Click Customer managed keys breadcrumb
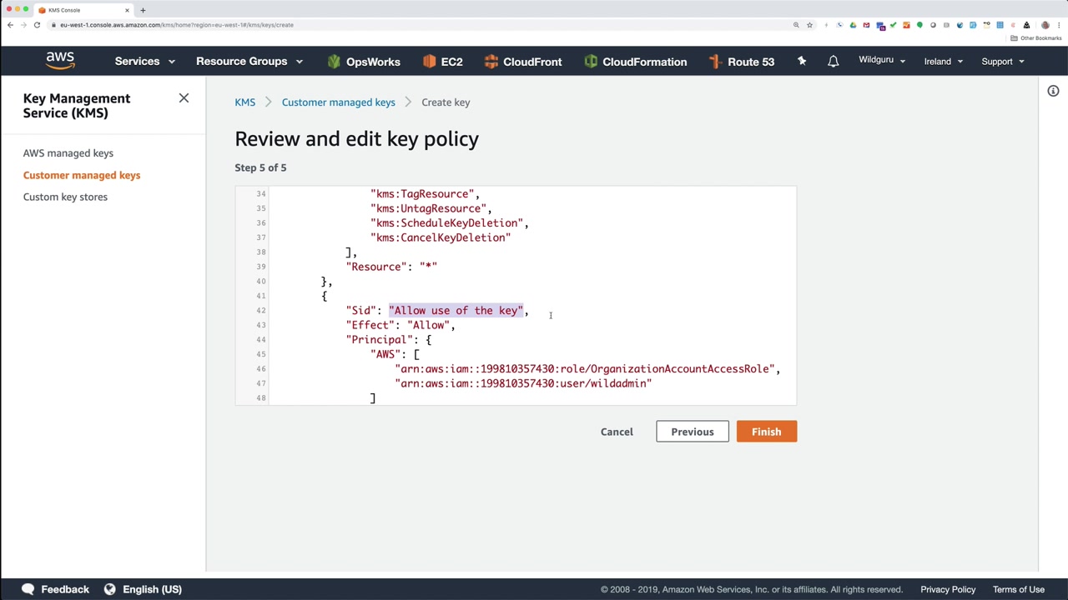1068x600 pixels. tap(338, 102)
